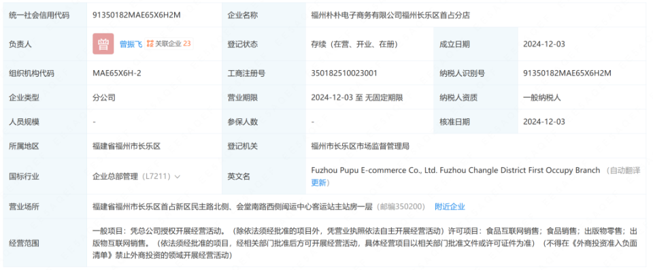Click English name Fuzhou Pupu E-commerce text

(456, 171)
